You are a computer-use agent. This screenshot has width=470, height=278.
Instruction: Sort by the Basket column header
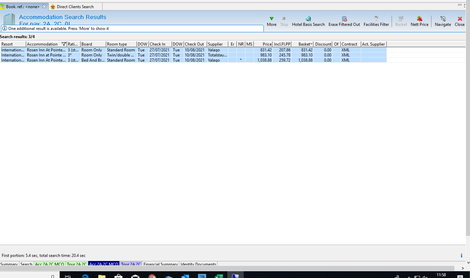[x=303, y=44]
